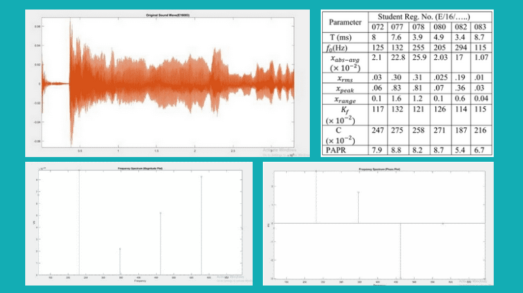523x293 pixels.
Task: Select column header 083 in the table
Action: [x=478, y=27]
